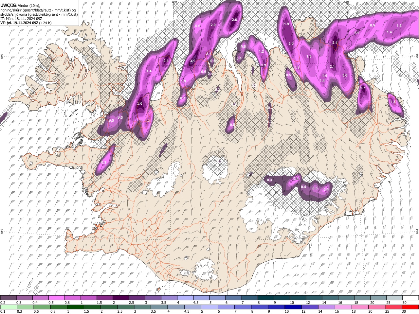The height and width of the screenshot is (314, 419).
Task: Click the 15W longitude label at the top
Action: (347, 2)
